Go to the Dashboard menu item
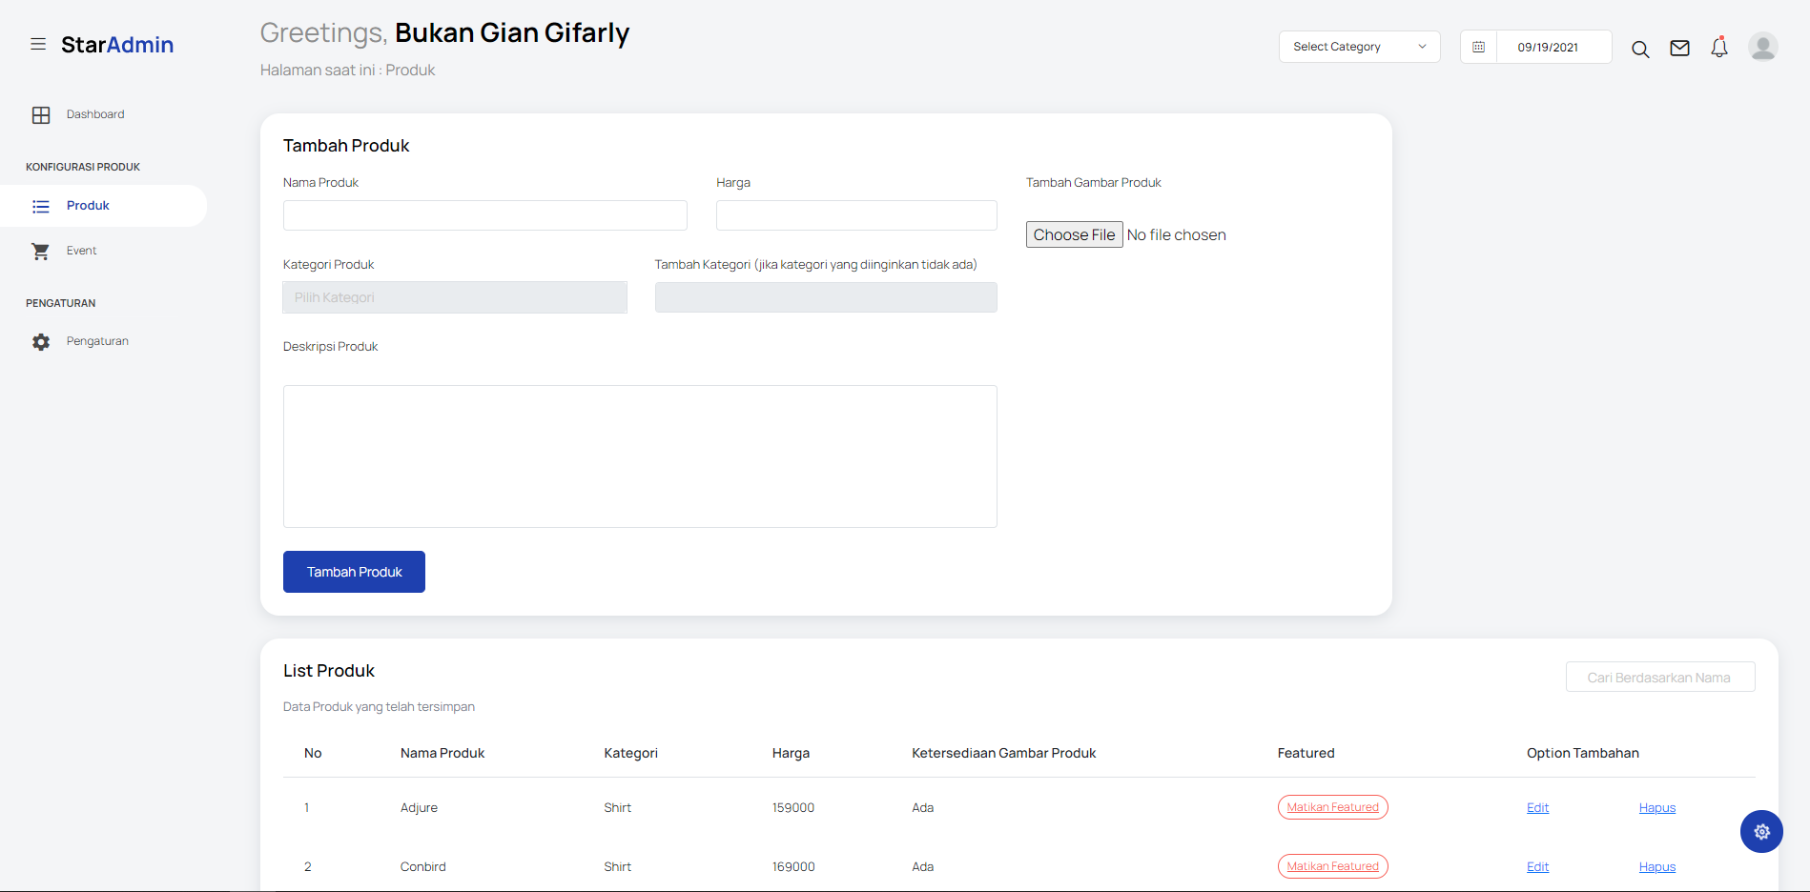 94,114
